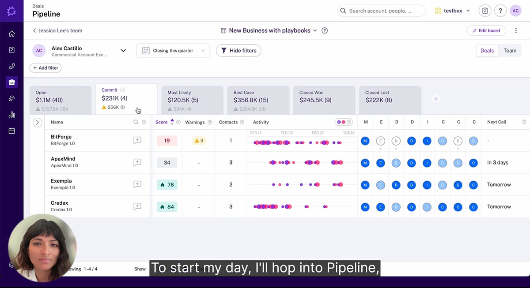Screen dimensions: 530x288
Task: Go back to Jessica Lee's team
Action: click(x=58, y=30)
